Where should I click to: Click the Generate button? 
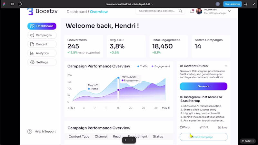(x=203, y=86)
